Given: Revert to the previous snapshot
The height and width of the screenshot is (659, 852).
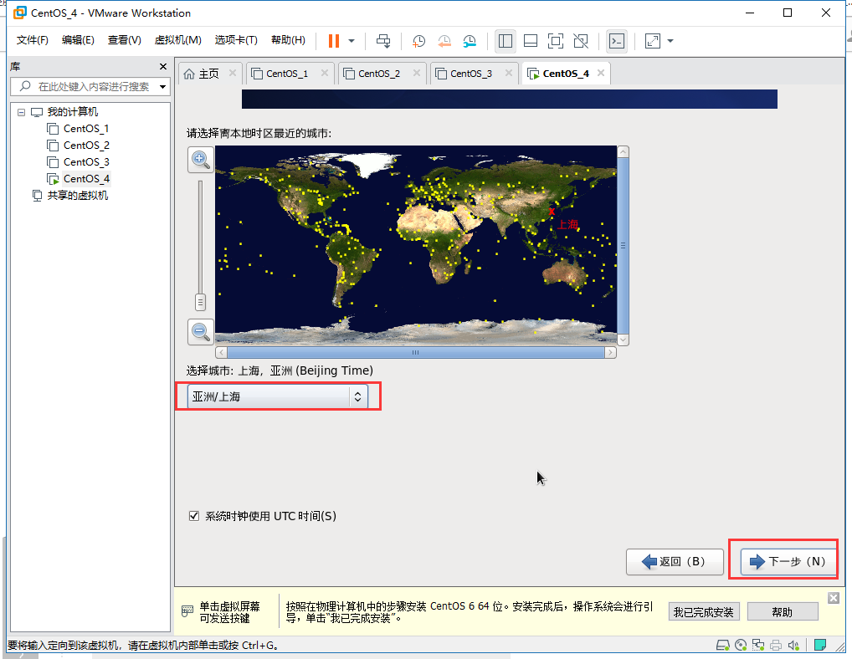Looking at the screenshot, I should [444, 41].
